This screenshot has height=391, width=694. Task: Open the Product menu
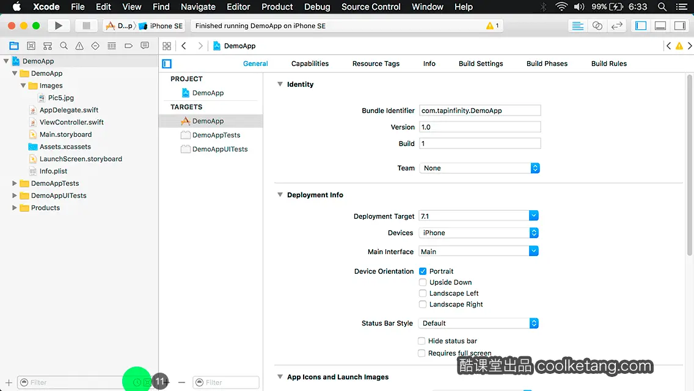click(277, 7)
